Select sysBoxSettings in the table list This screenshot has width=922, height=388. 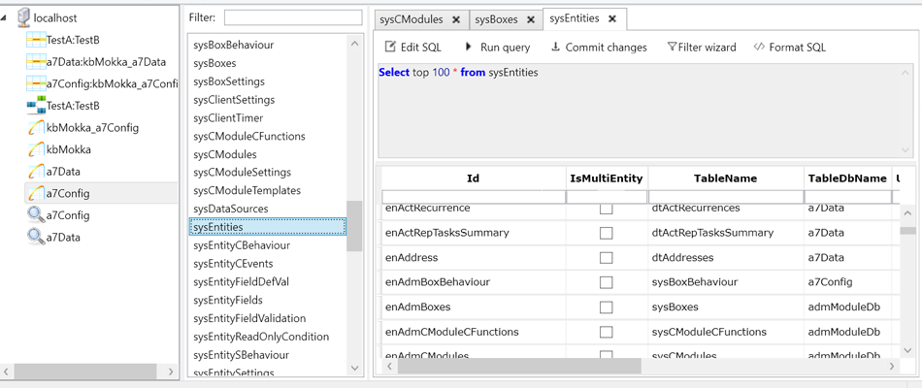229,81
